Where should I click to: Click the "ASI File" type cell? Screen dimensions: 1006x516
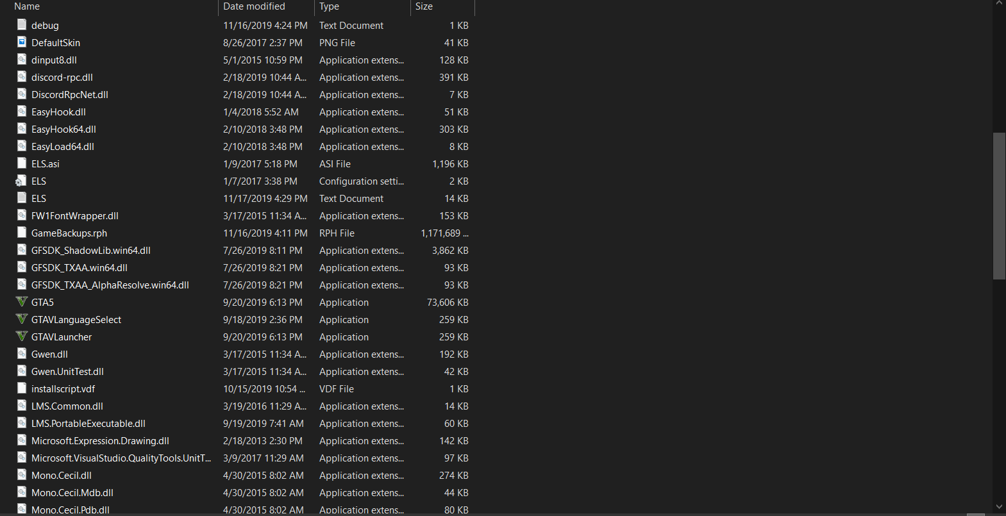(335, 164)
